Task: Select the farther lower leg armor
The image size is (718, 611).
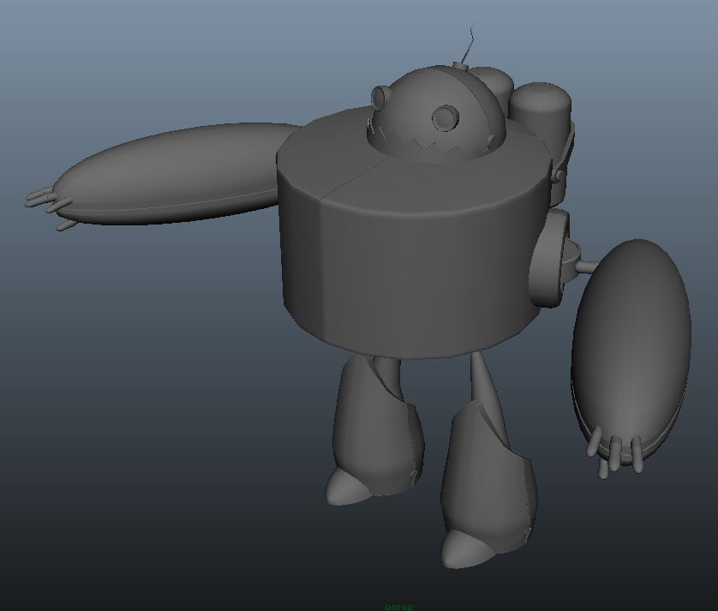Action: (378, 426)
